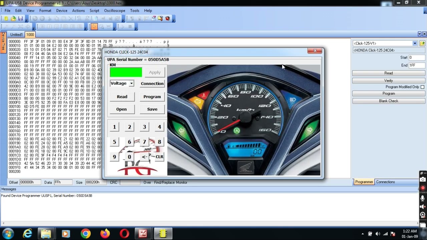Screen dimensions: 427x240
Task: Click the Offset value field
Action: pos(30,182)
